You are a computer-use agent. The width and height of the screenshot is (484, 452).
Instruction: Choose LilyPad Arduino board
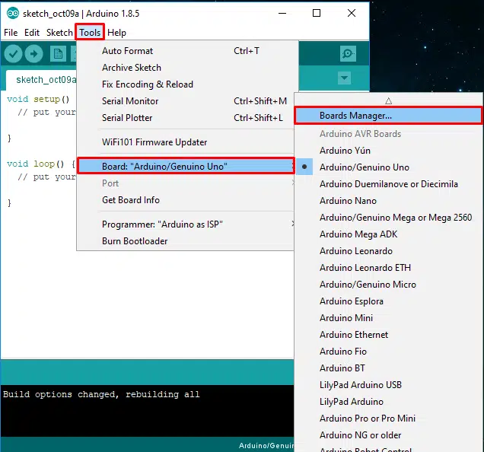[x=389, y=401]
